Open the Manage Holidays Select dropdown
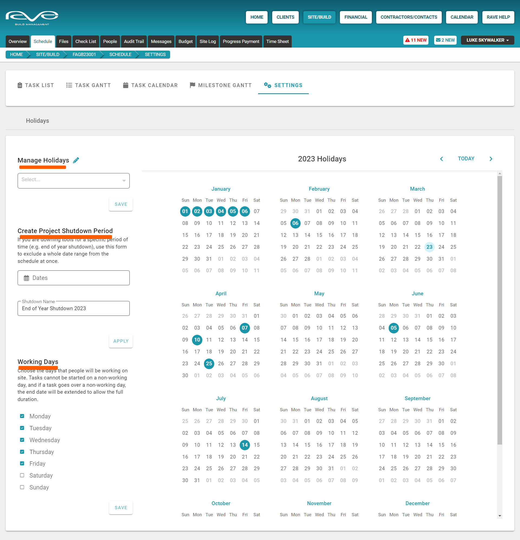The width and height of the screenshot is (520, 540). pos(73,181)
